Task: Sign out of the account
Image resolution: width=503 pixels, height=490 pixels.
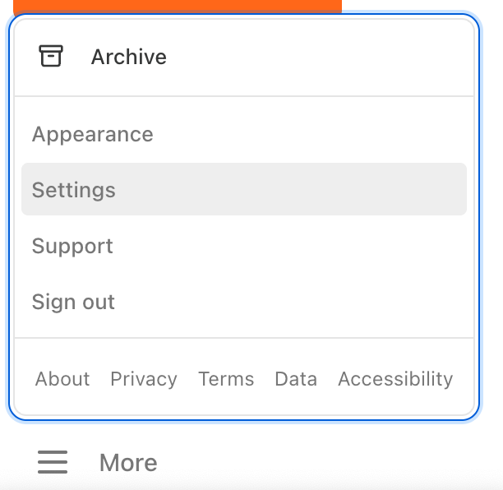Action: [x=73, y=302]
